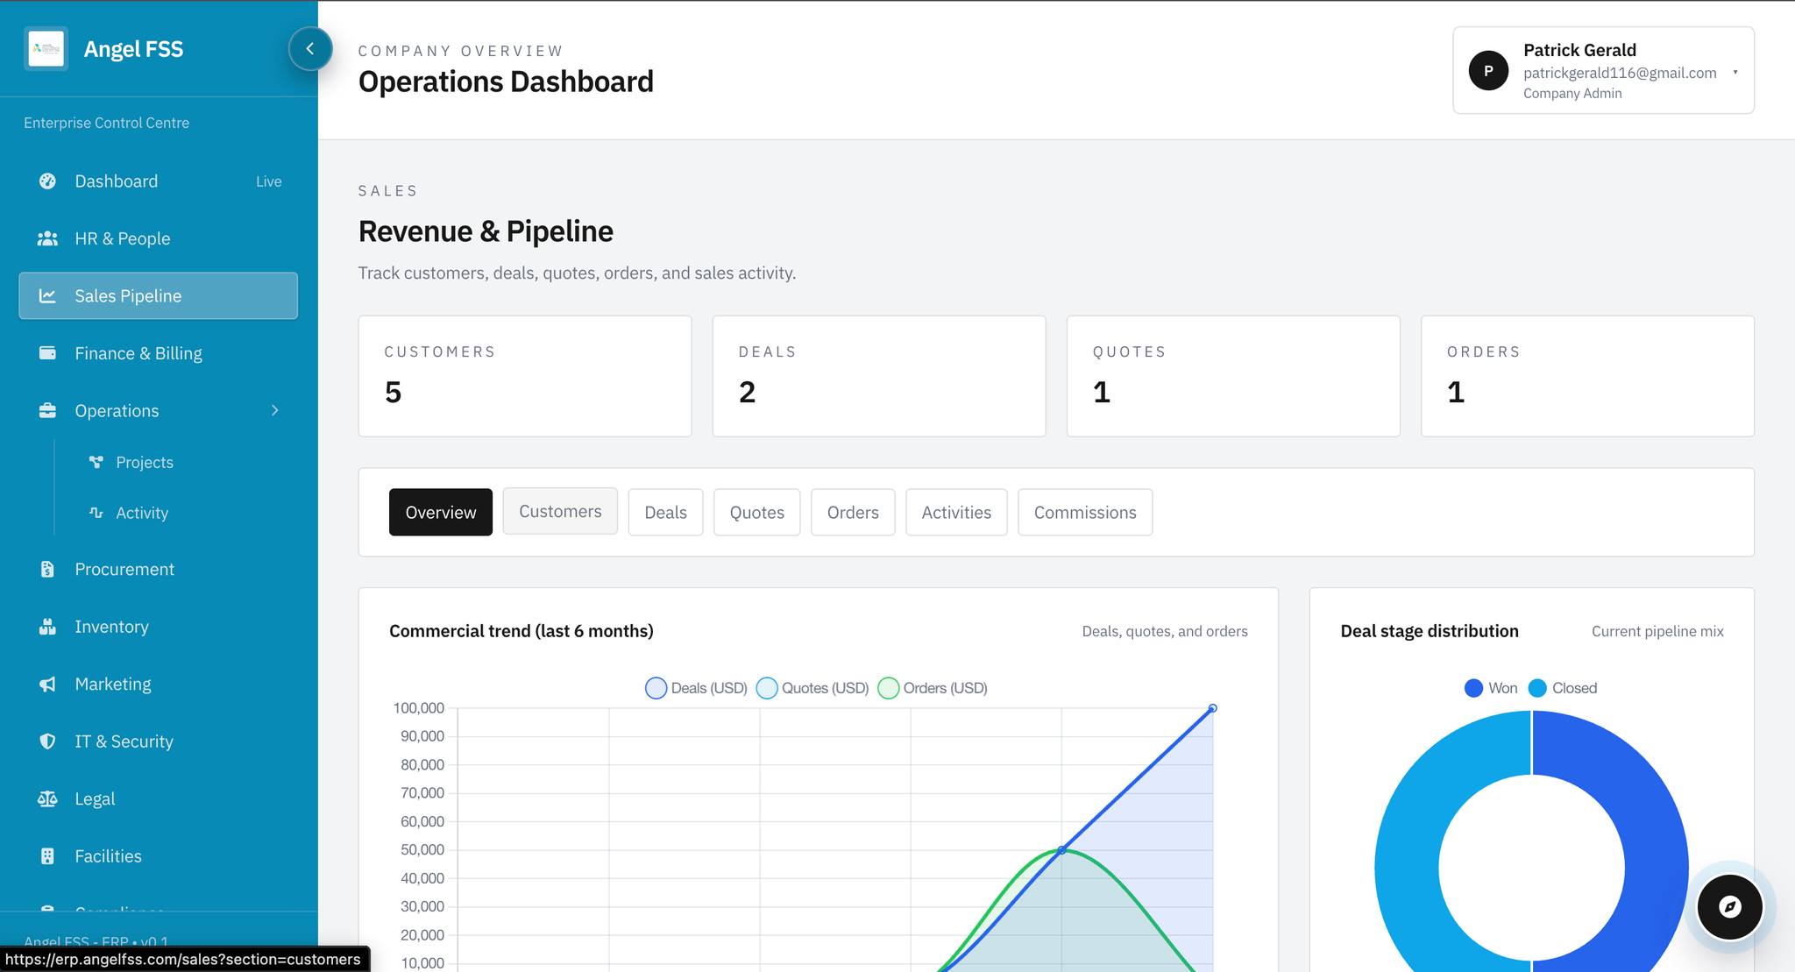This screenshot has height=972, width=1795.
Task: Click the Marketing megaphone icon
Action: [x=47, y=684]
